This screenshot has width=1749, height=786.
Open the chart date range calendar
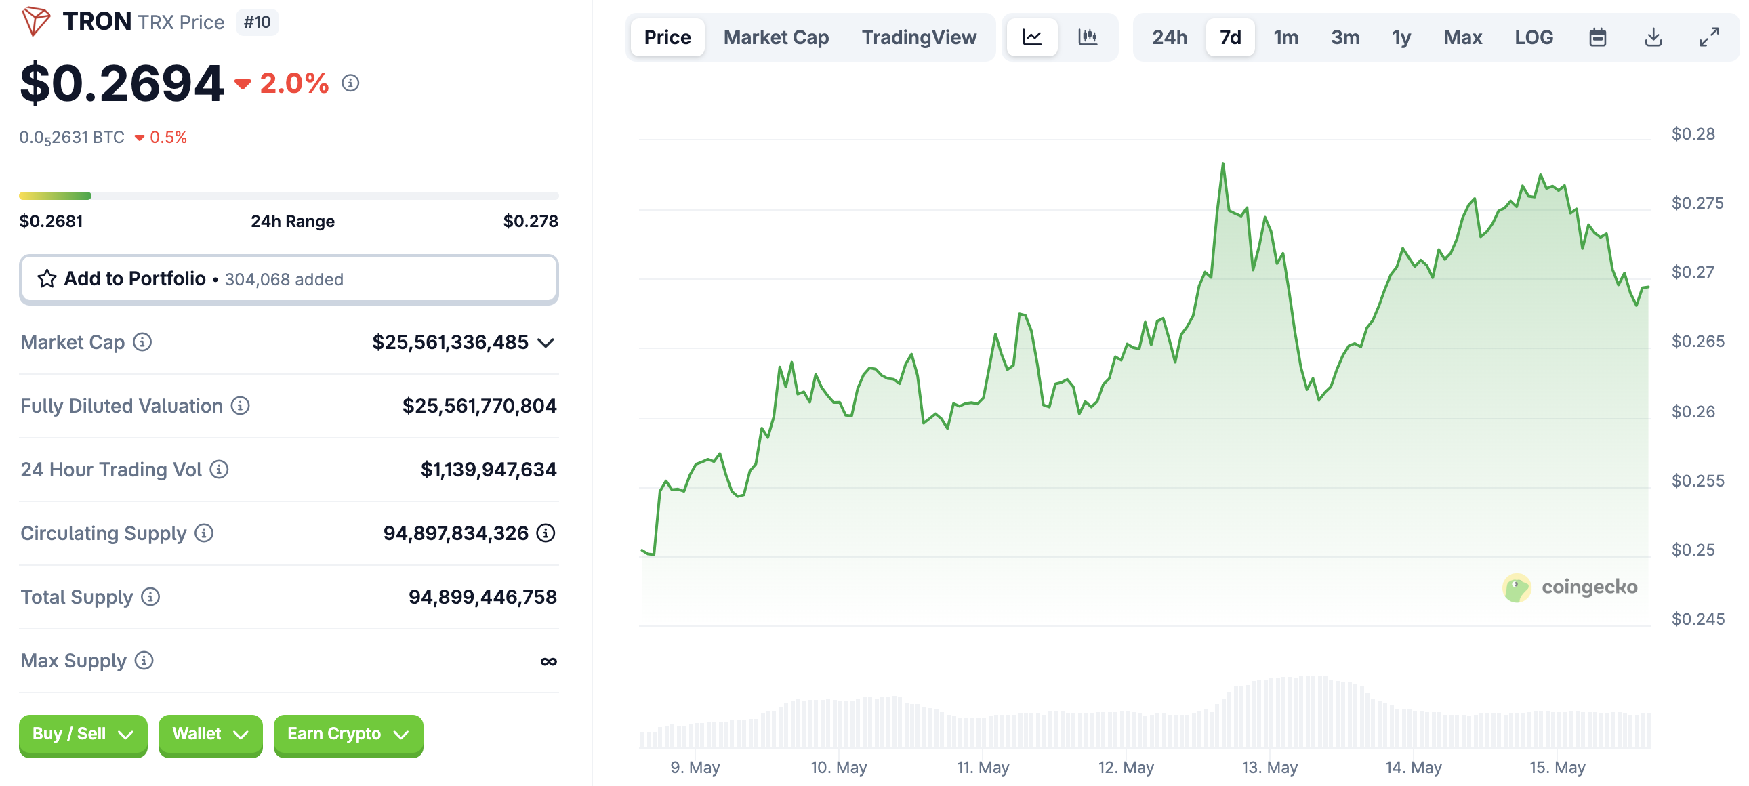pos(1599,37)
